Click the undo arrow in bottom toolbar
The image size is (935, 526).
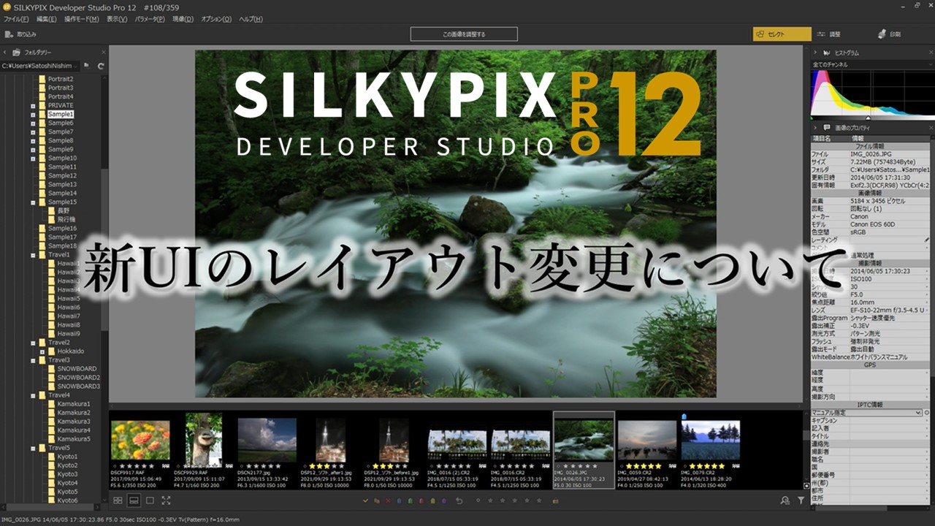(x=459, y=500)
